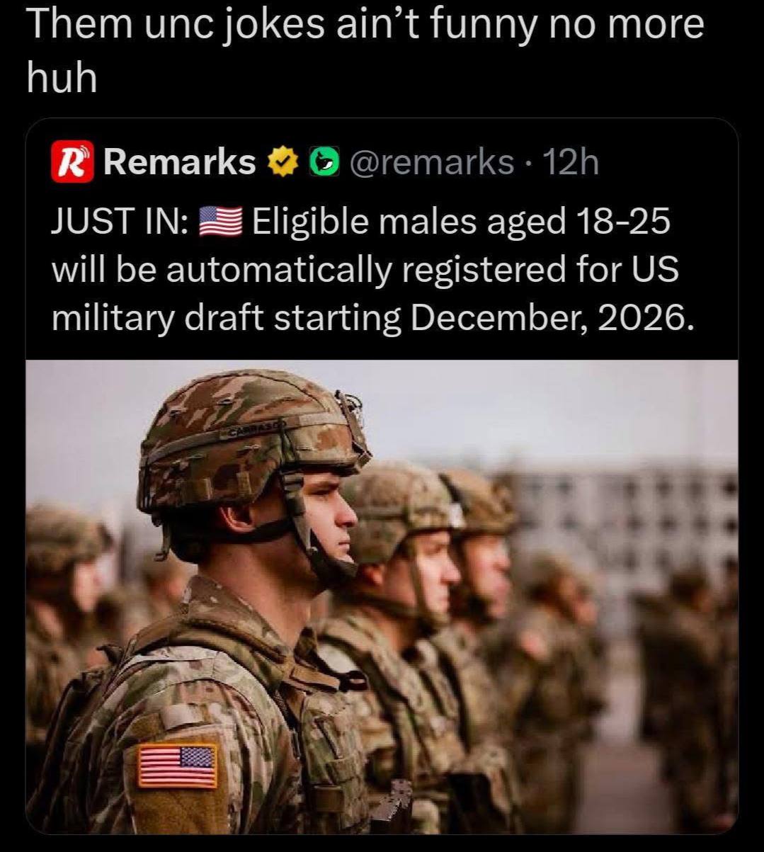The height and width of the screenshot is (852, 764).
Task: Open the soldiers photo in the quoted tweet
Action: (x=382, y=596)
